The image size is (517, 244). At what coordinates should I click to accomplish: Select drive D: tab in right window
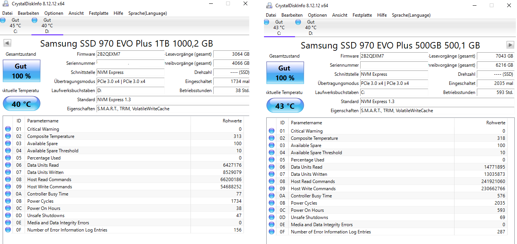311,28
